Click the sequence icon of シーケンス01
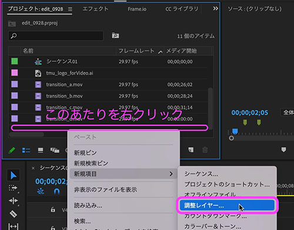The height and width of the screenshot is (230, 294). 38,62
